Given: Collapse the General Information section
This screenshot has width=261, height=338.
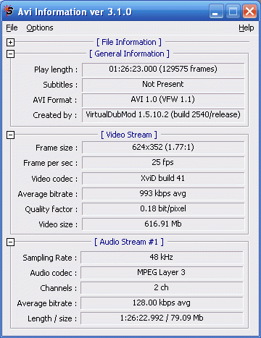Looking at the screenshot, I should coord(10,54).
